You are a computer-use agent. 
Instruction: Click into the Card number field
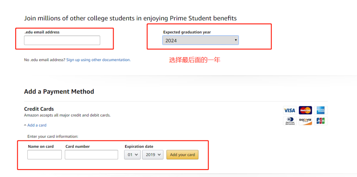[x=91, y=155]
